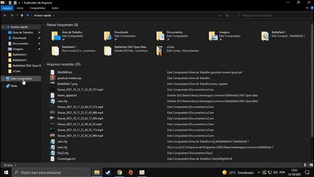This screenshot has height=177, width=314.
Task: Open the Documentos frequent folder icon
Action: tap(160, 36)
